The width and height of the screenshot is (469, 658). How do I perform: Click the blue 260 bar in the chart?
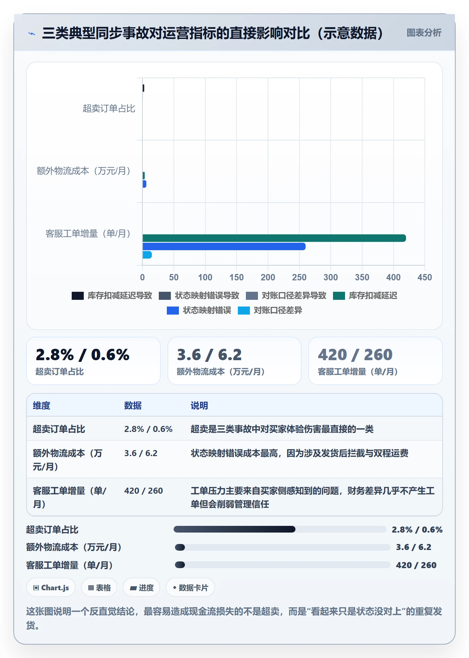coord(224,246)
